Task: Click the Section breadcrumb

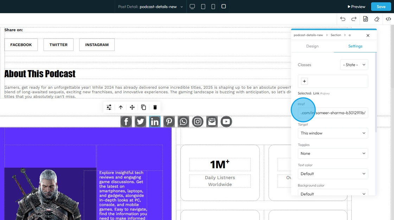Action: 336,35
